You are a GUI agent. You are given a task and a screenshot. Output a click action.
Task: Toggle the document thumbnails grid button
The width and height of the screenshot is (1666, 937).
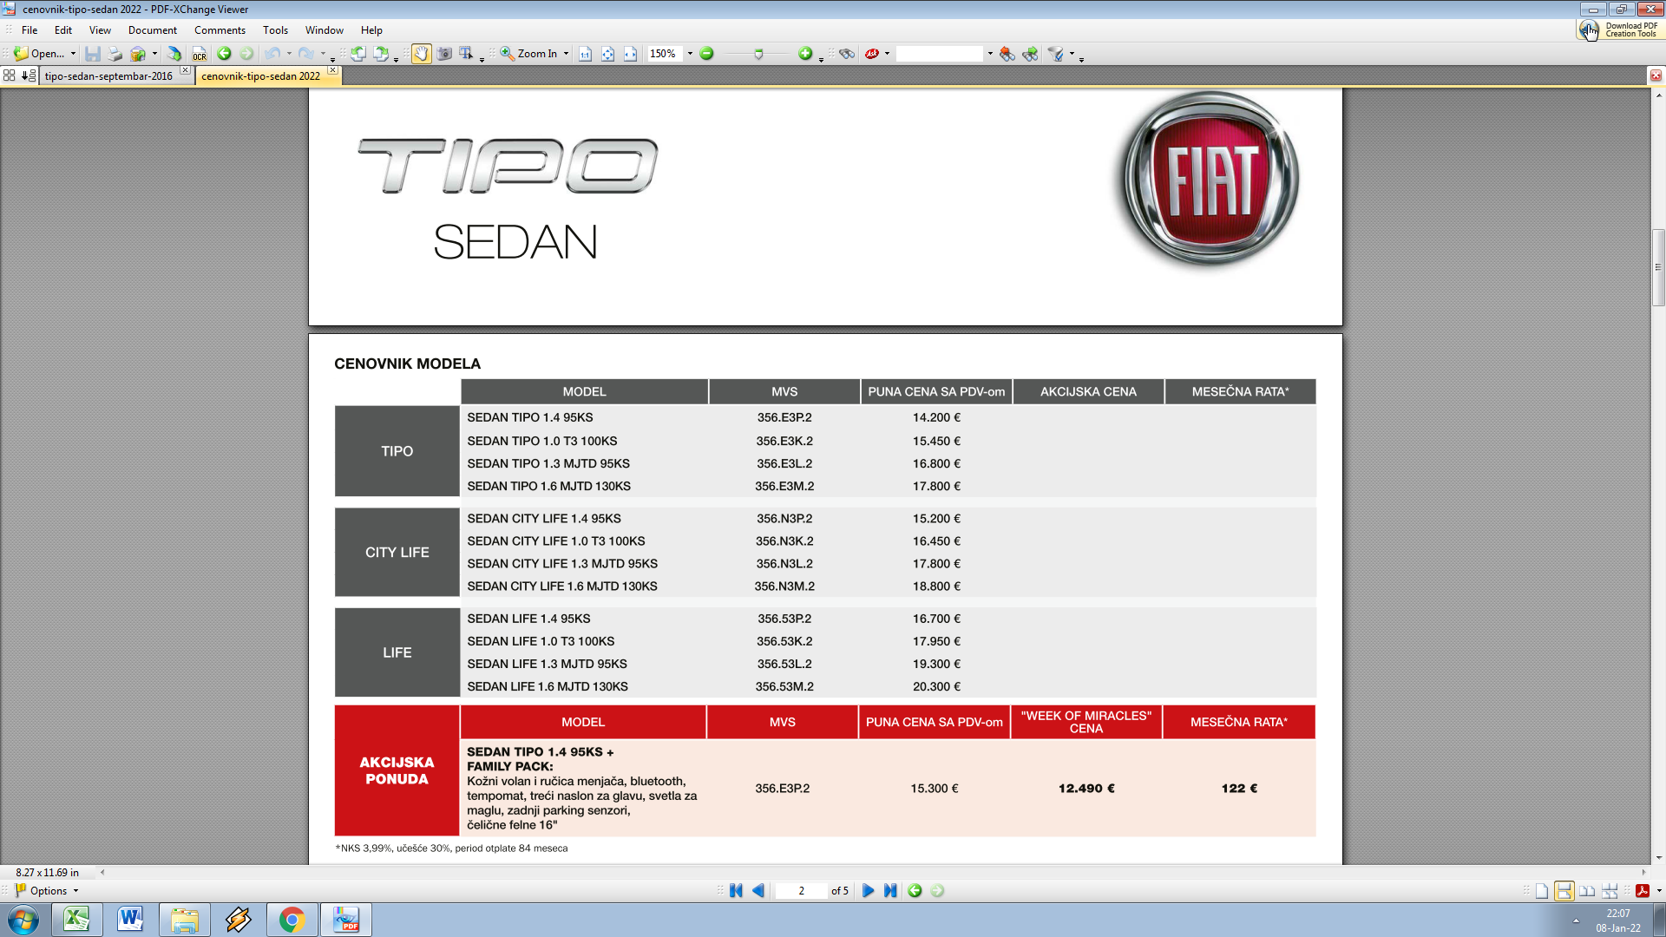coord(10,75)
